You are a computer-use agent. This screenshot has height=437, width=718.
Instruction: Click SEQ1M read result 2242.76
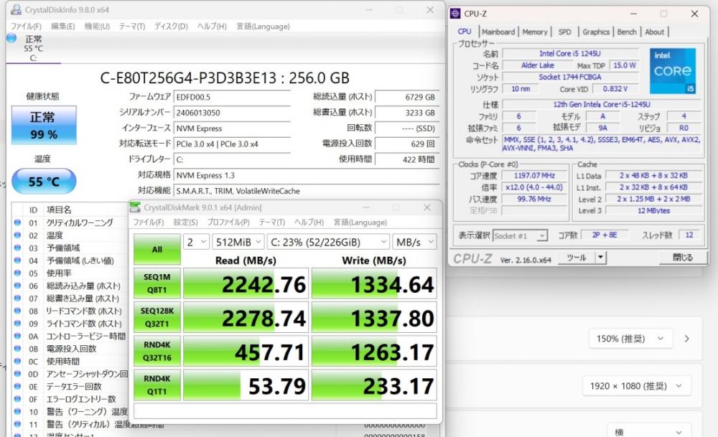coord(246,283)
